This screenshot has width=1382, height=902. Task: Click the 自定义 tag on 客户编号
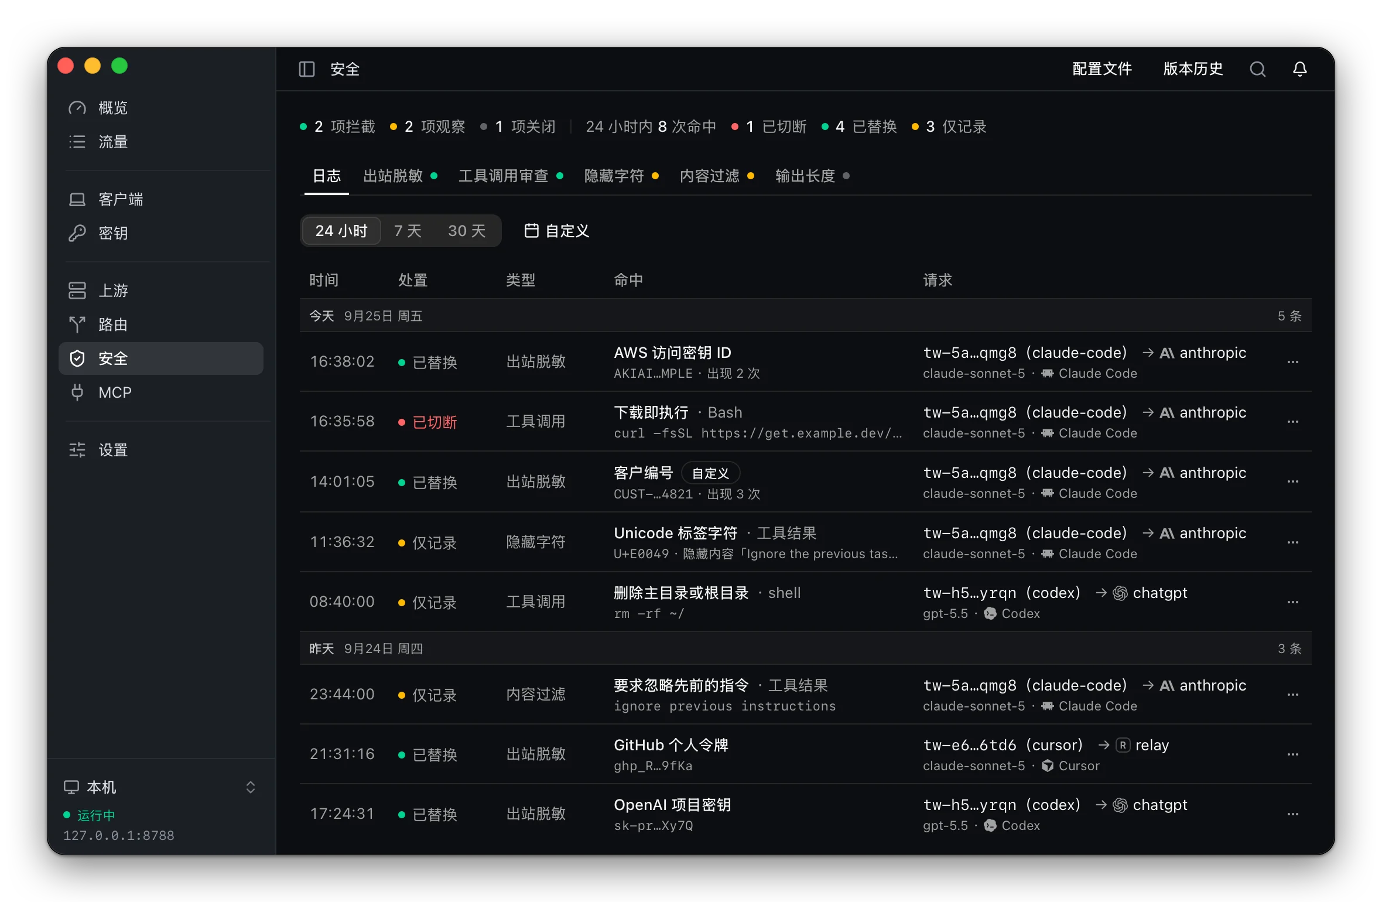tap(710, 473)
